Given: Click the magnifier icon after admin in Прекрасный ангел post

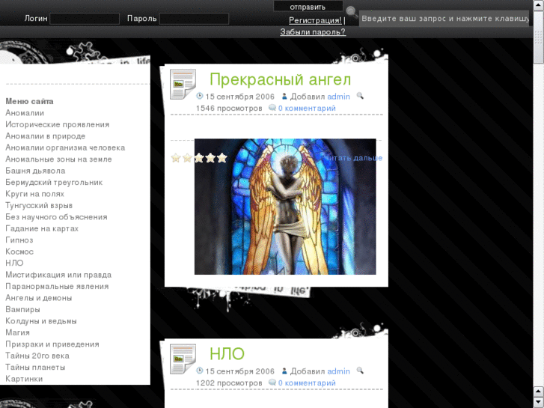Looking at the screenshot, I should [x=360, y=96].
